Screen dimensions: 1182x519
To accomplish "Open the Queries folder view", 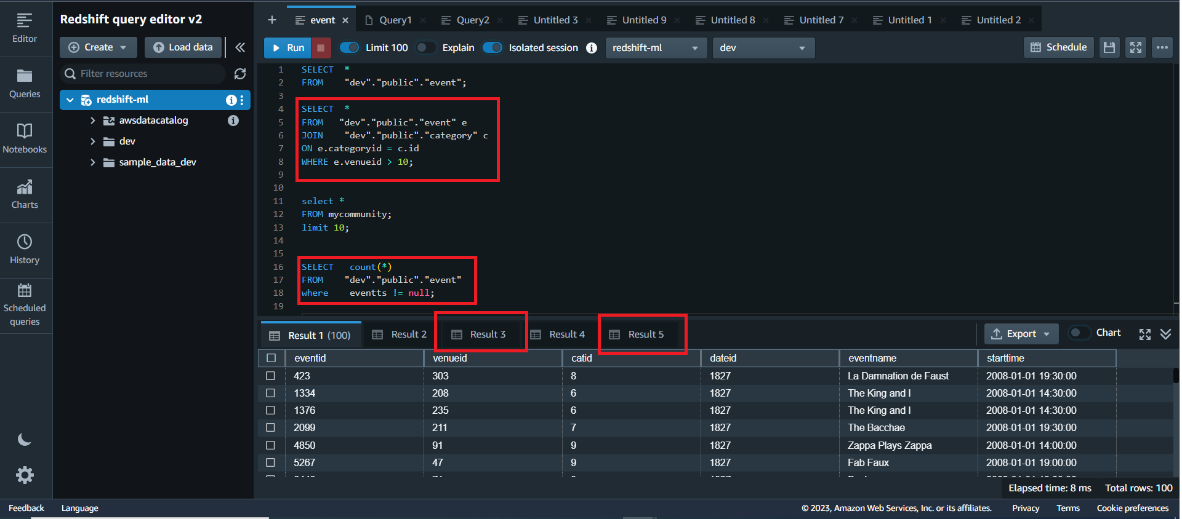I will coord(25,84).
